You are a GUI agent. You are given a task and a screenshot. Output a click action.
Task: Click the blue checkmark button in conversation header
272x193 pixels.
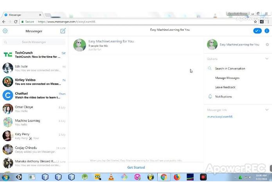point(257,31)
